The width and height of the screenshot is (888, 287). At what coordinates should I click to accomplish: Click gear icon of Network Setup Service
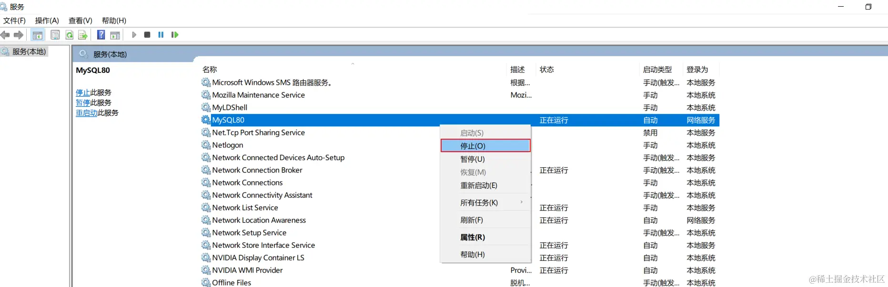[206, 233]
